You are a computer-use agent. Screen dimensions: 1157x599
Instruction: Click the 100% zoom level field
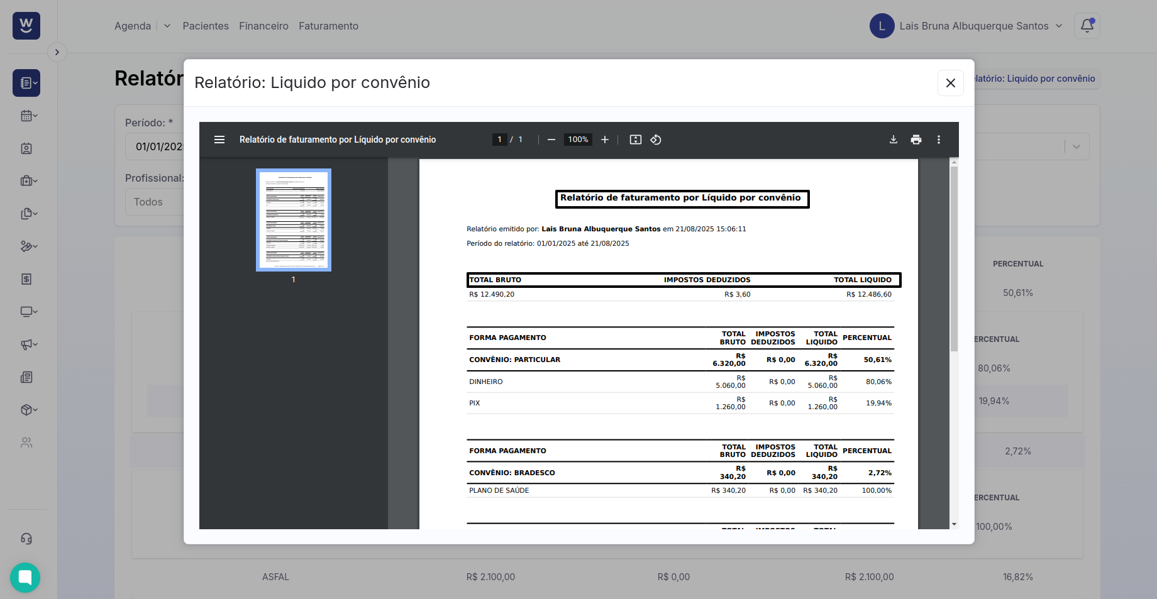point(578,140)
